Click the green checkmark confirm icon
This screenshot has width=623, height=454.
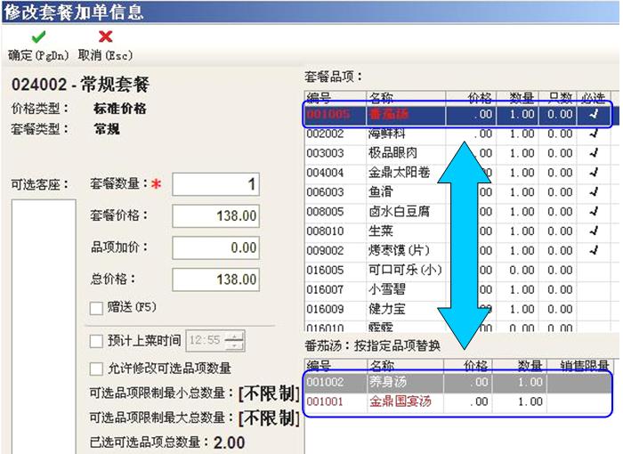(38, 37)
